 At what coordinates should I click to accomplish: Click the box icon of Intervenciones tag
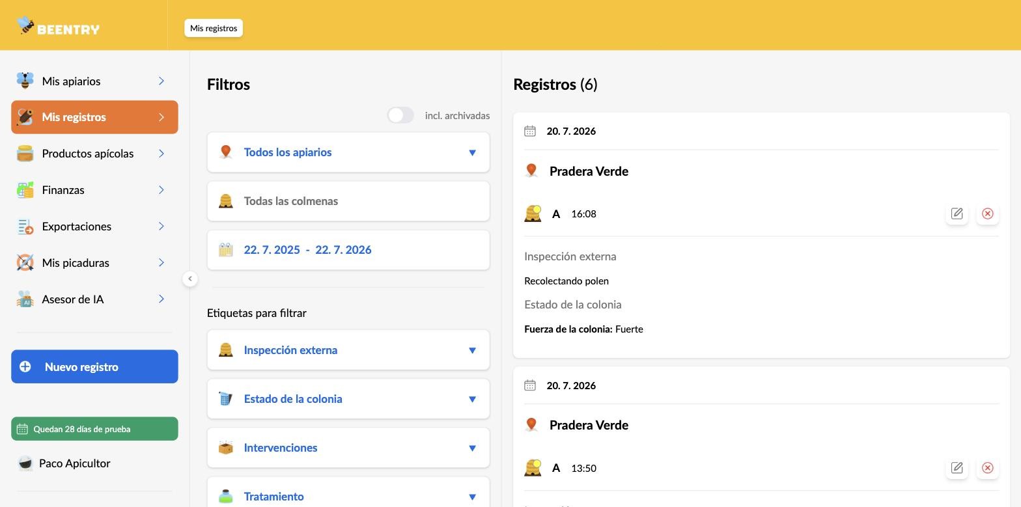pyautogui.click(x=225, y=448)
